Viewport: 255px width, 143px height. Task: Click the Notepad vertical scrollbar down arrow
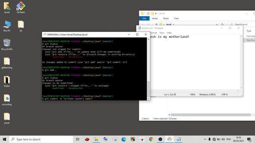pos(241,87)
